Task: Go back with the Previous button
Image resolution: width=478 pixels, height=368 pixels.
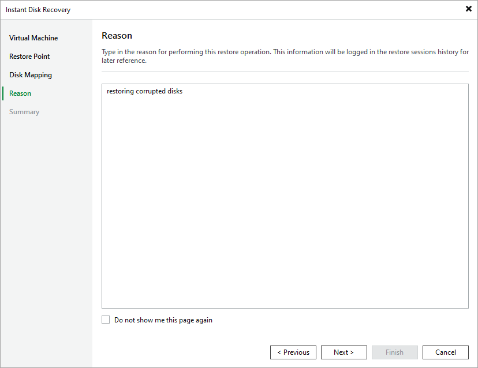Action: point(293,352)
